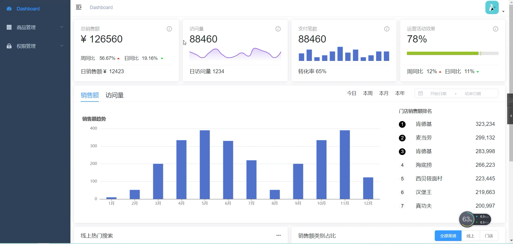Click the calendar icon in date range picker

tap(421, 94)
